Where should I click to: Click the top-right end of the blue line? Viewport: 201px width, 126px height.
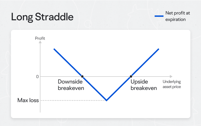tap(159, 49)
